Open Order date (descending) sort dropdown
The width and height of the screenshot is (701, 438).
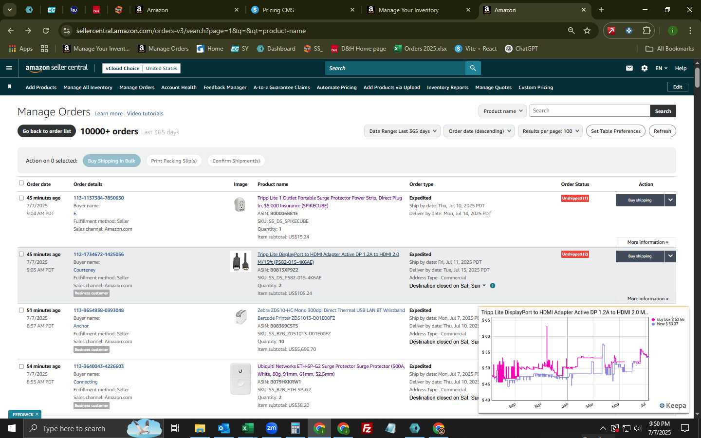click(479, 131)
